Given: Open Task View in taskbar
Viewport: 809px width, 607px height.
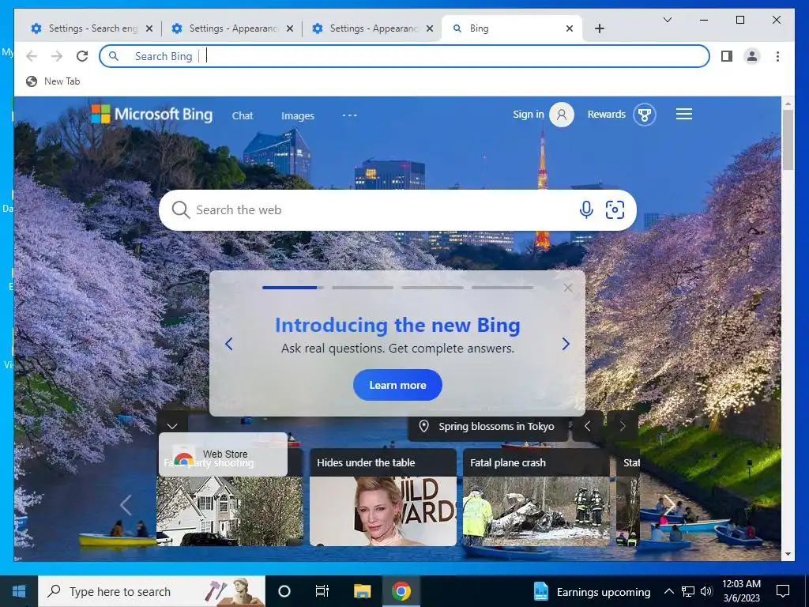Looking at the screenshot, I should (x=322, y=591).
